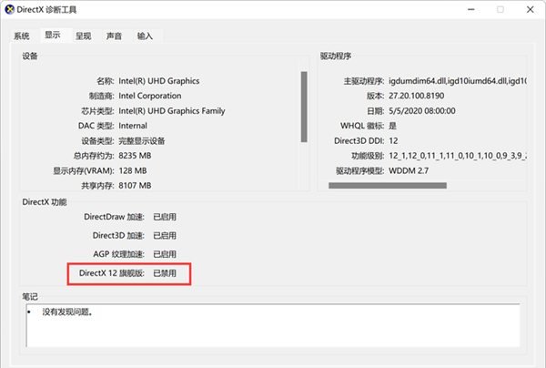Click the device panel vertical scrollbar
The height and width of the screenshot is (368, 546).
click(303, 107)
